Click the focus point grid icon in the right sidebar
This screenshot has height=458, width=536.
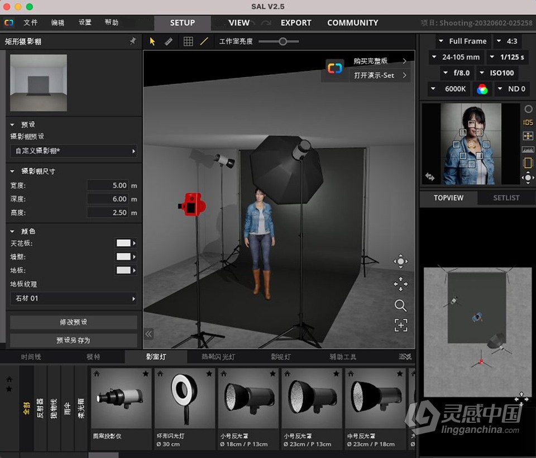(x=528, y=135)
